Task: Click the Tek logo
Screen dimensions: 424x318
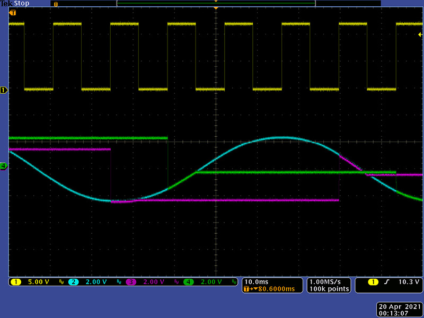Action: [6, 3]
